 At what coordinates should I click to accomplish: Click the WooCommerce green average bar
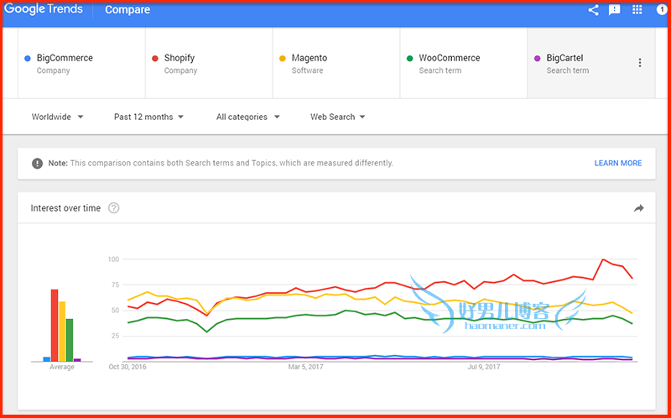70,340
